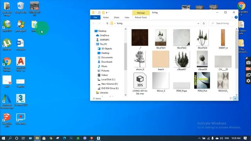
Task: Open Explorer Help question mark icon
Action: [x=236, y=17]
